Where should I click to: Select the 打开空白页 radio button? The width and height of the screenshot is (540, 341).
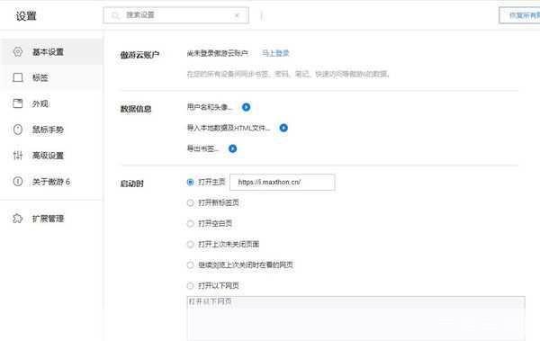coord(190,223)
